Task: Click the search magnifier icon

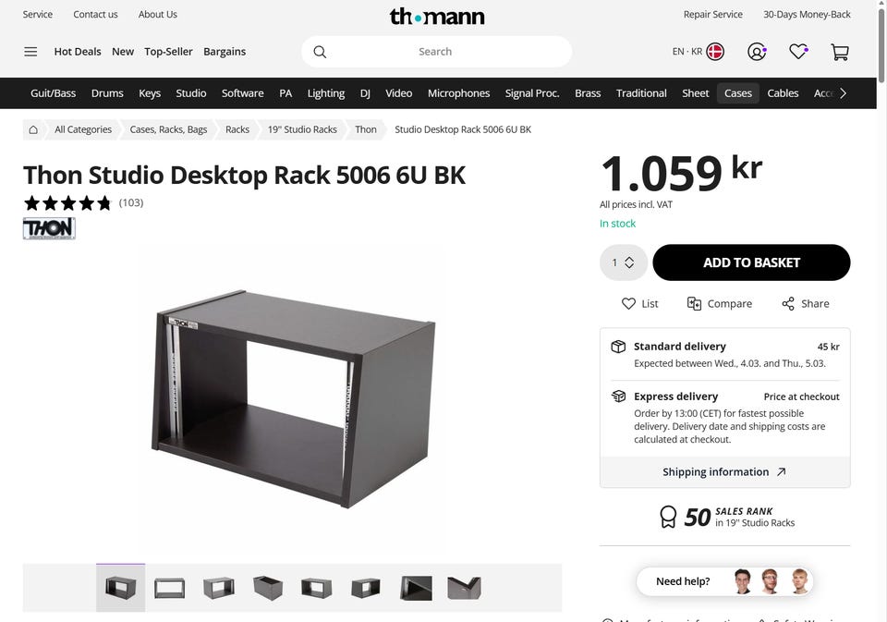Action: pyautogui.click(x=320, y=52)
